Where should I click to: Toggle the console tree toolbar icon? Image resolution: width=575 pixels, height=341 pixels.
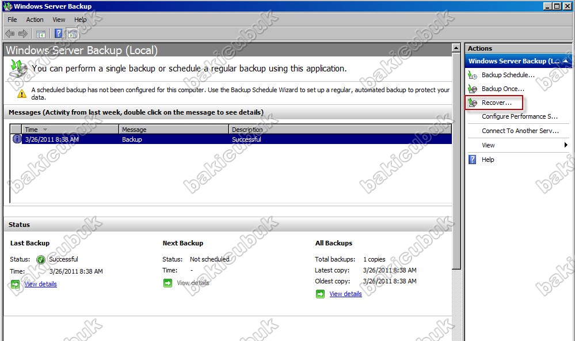[x=41, y=34]
